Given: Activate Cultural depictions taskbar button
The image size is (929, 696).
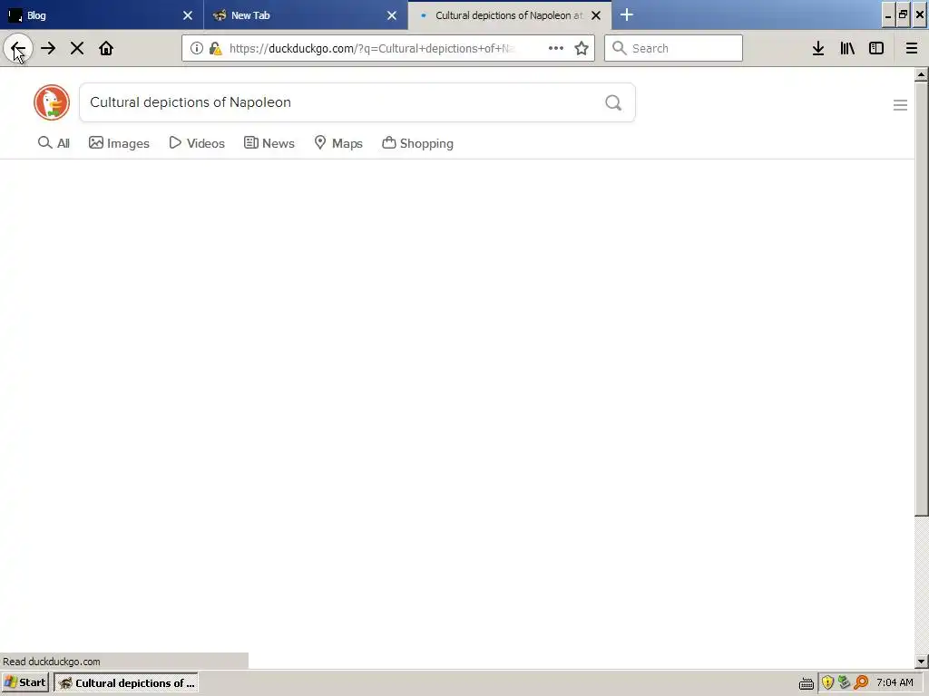Looking at the screenshot, I should pos(126,682).
